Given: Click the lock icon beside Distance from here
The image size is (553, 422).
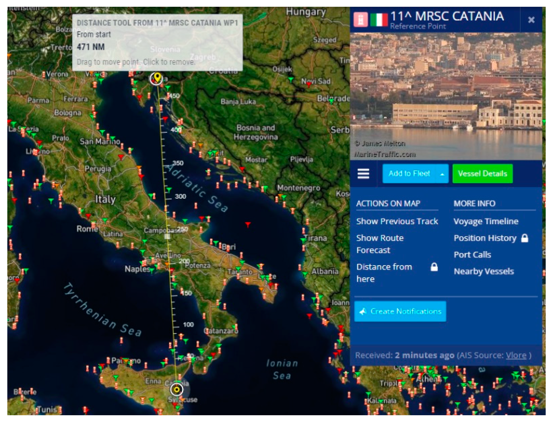Looking at the screenshot, I should 434,267.
